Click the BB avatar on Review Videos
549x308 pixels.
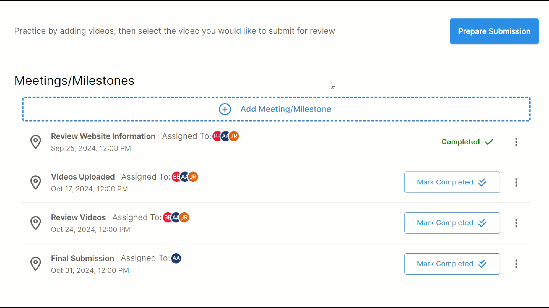pyautogui.click(x=168, y=217)
